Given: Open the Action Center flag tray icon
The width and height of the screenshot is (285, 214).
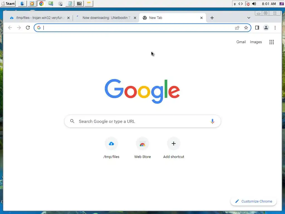Looking at the screenshot, I should (247, 4).
